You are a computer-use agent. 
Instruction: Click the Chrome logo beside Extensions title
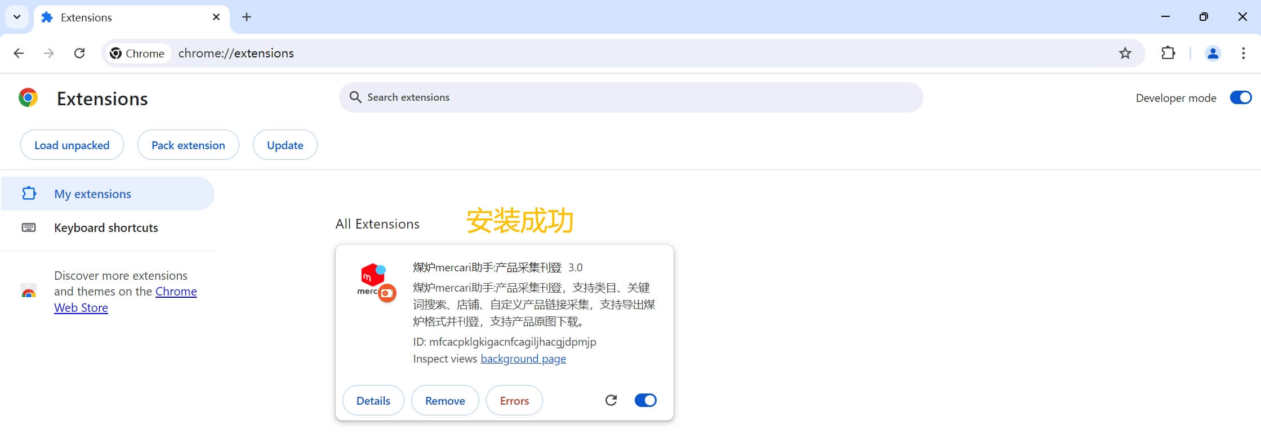point(28,98)
